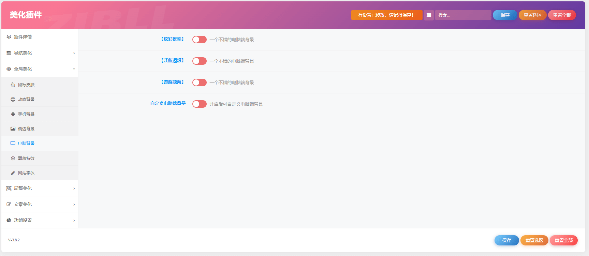Image resolution: width=589 pixels, height=256 pixels.
Task: Click the 鼠标皮肤 hand pointer icon
Action: [13, 85]
